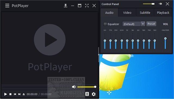This screenshot has width=174, height=99.
Task: Enable the Equalizer checkbox
Action: tap(105, 24)
